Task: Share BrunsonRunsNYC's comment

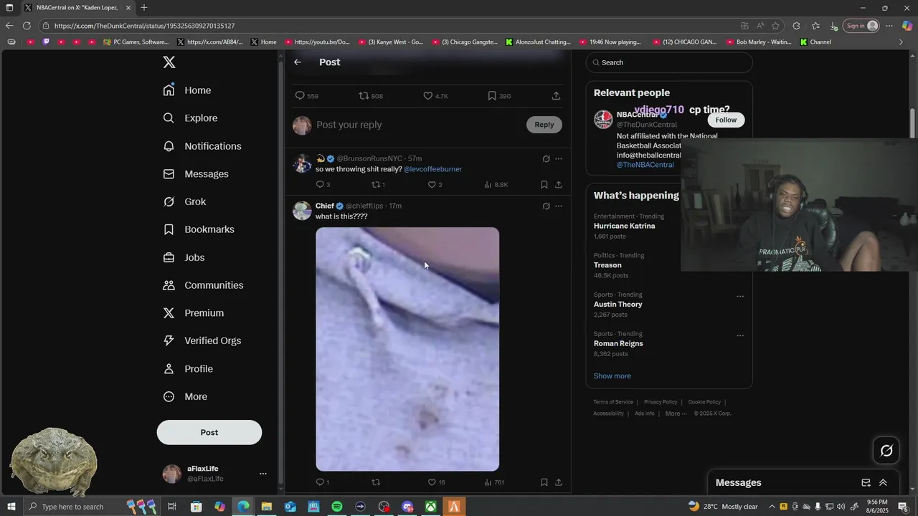Action: coord(559,184)
